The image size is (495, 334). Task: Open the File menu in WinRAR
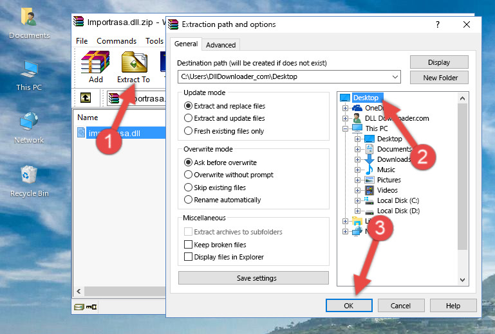coord(82,41)
